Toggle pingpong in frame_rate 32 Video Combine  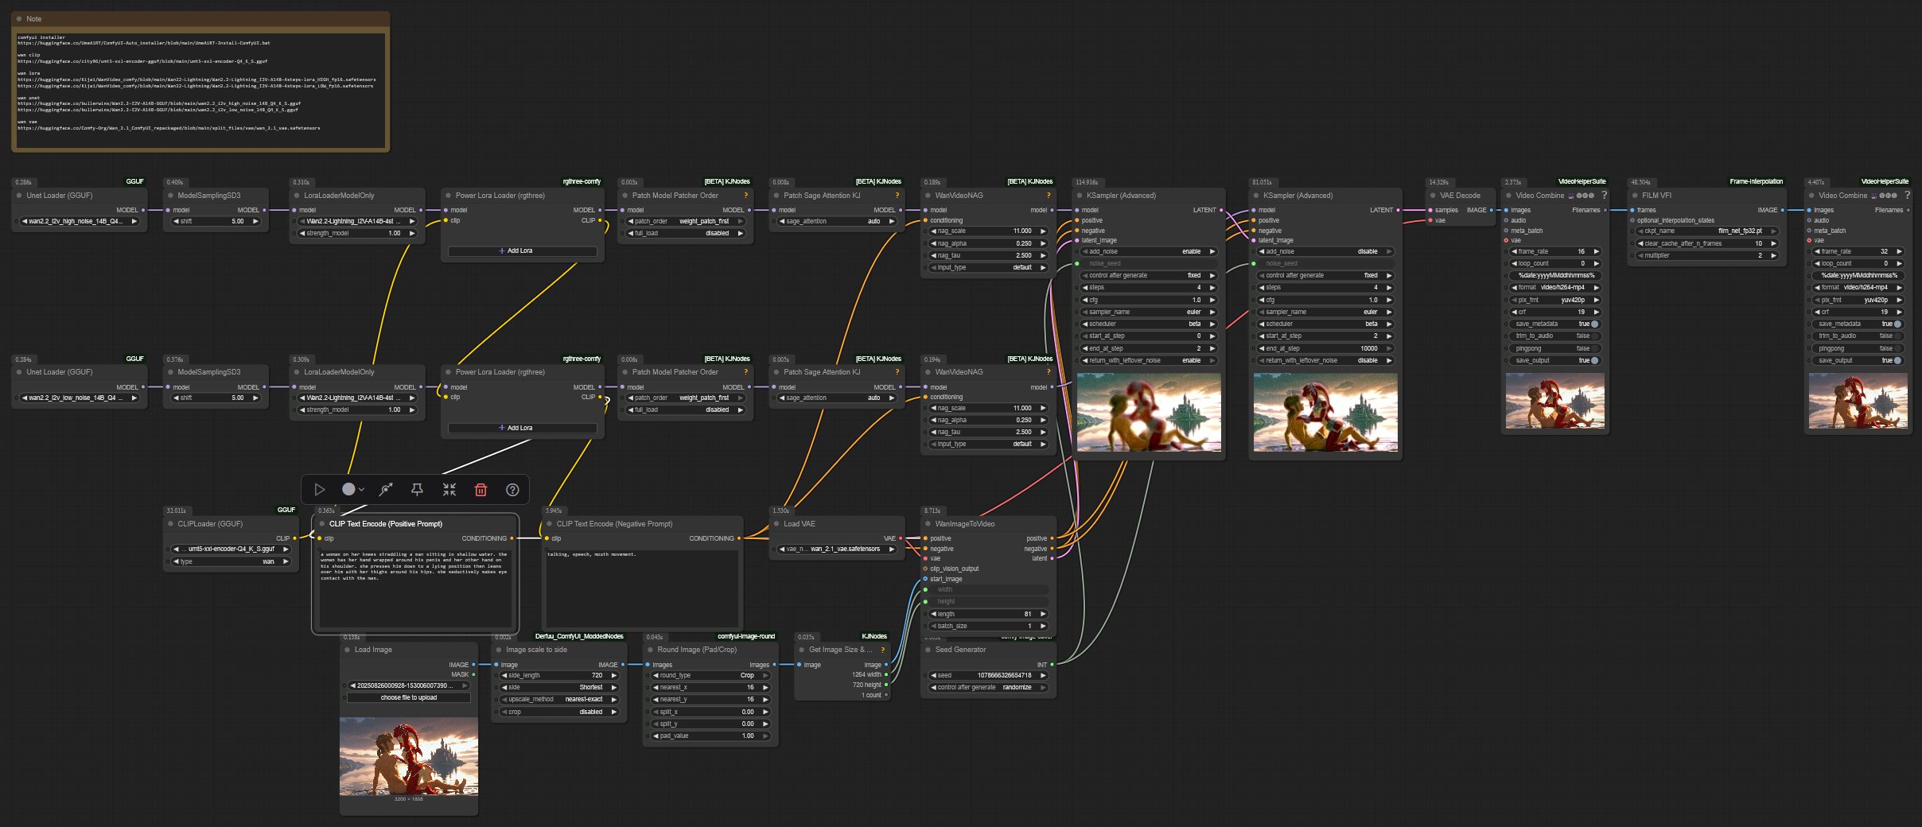coord(1858,348)
